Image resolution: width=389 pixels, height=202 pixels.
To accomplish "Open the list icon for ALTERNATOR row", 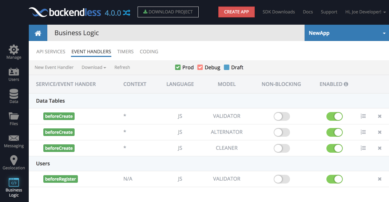I will (363, 132).
